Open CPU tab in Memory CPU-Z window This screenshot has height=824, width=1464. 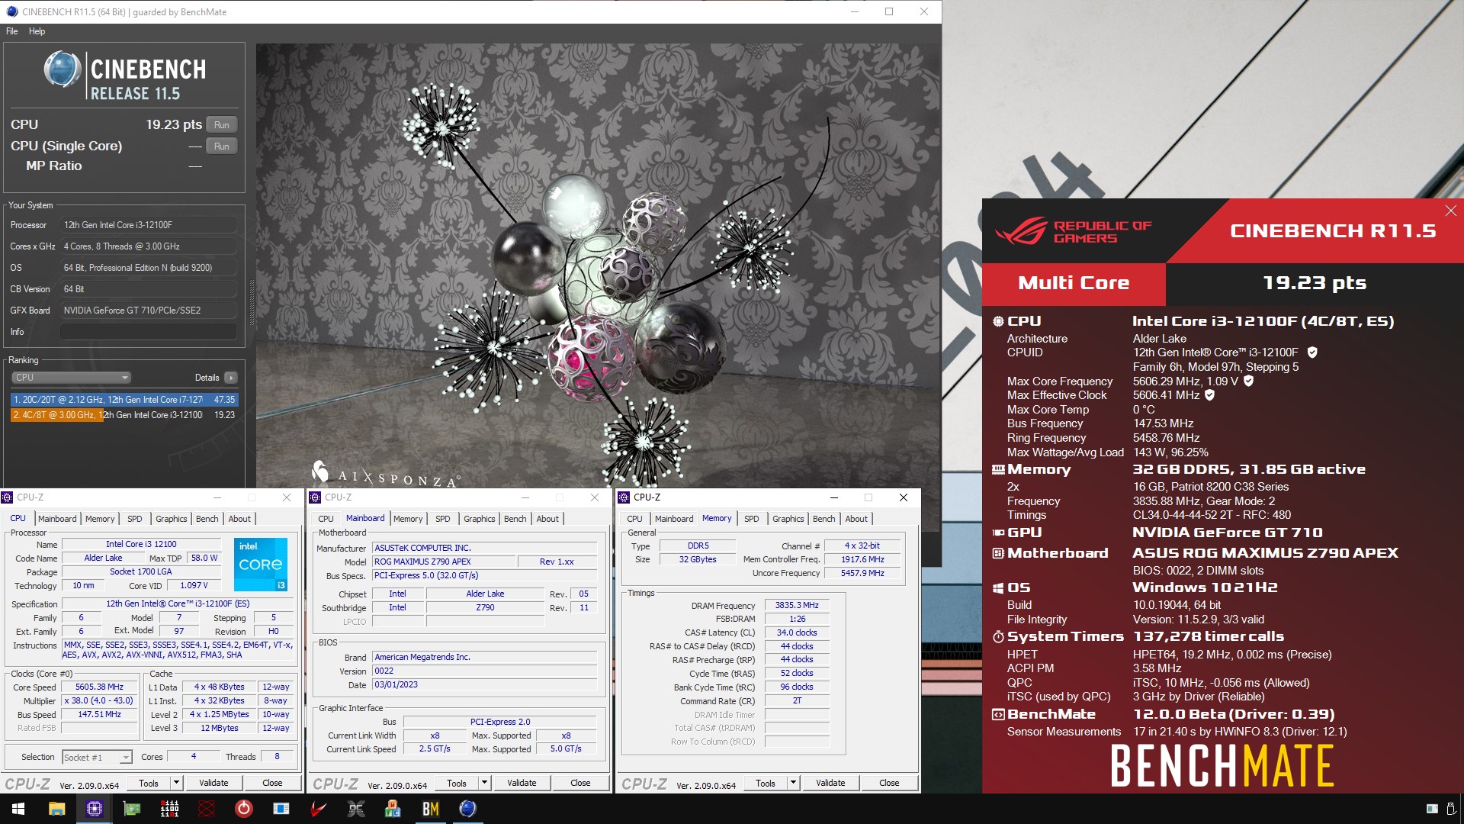coord(634,519)
